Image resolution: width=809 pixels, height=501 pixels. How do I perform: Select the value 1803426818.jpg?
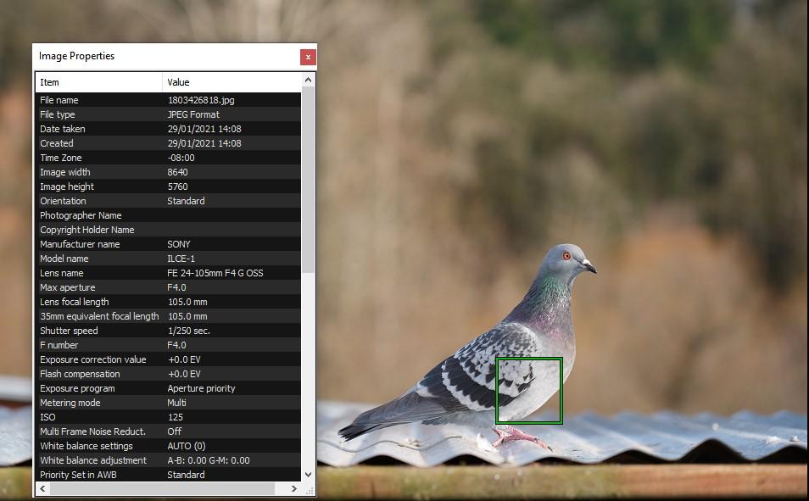tap(201, 100)
